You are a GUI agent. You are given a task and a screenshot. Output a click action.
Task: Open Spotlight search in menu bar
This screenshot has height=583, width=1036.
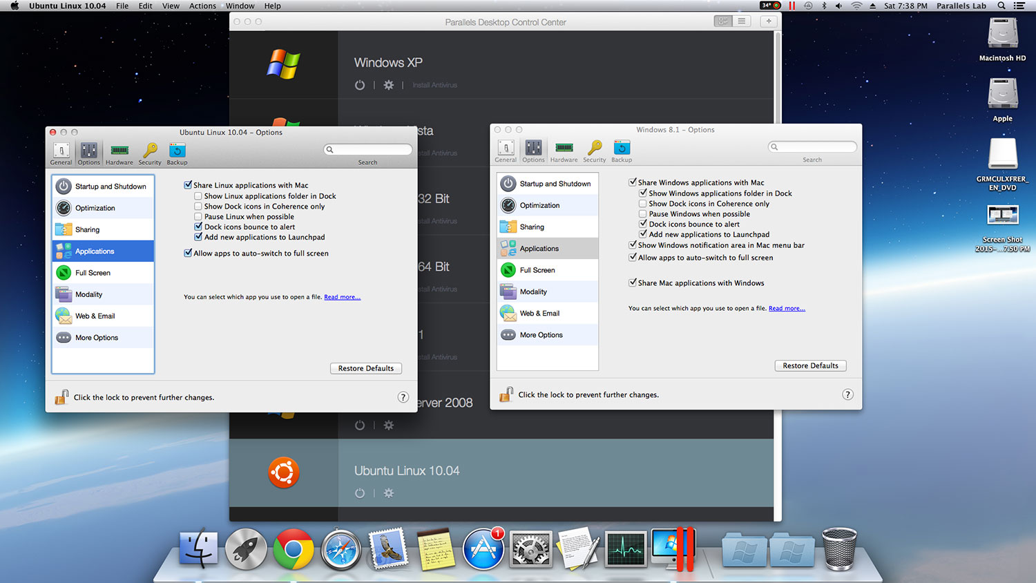(1001, 6)
